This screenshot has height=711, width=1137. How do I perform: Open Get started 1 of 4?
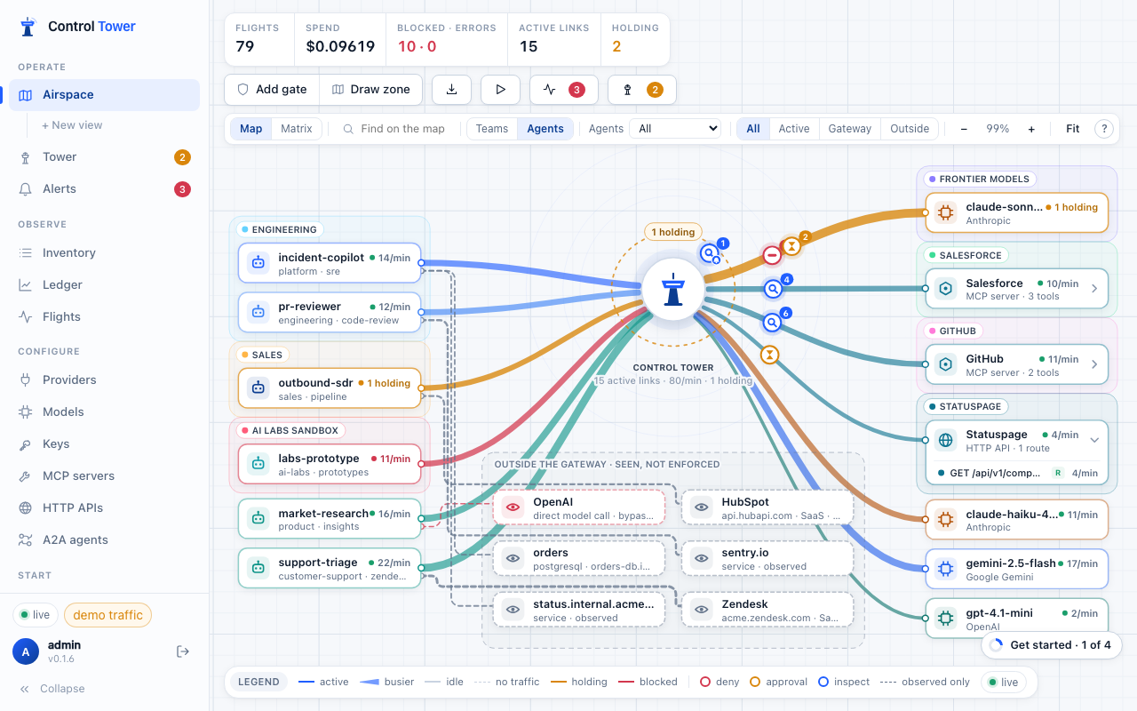coord(1051,645)
